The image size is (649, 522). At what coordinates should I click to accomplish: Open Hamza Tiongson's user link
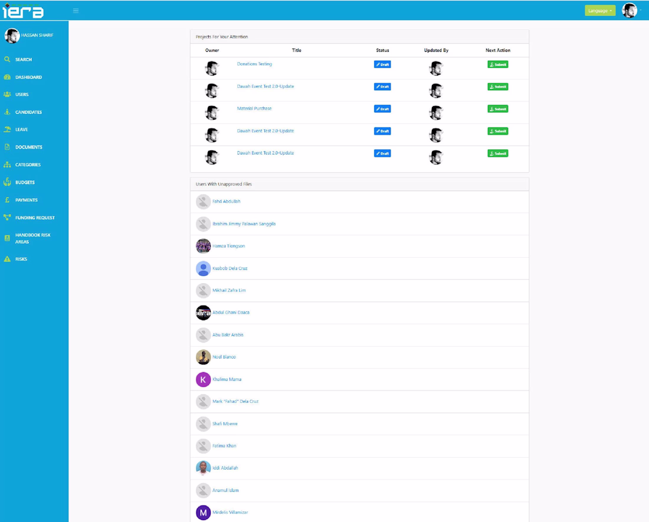[228, 246]
